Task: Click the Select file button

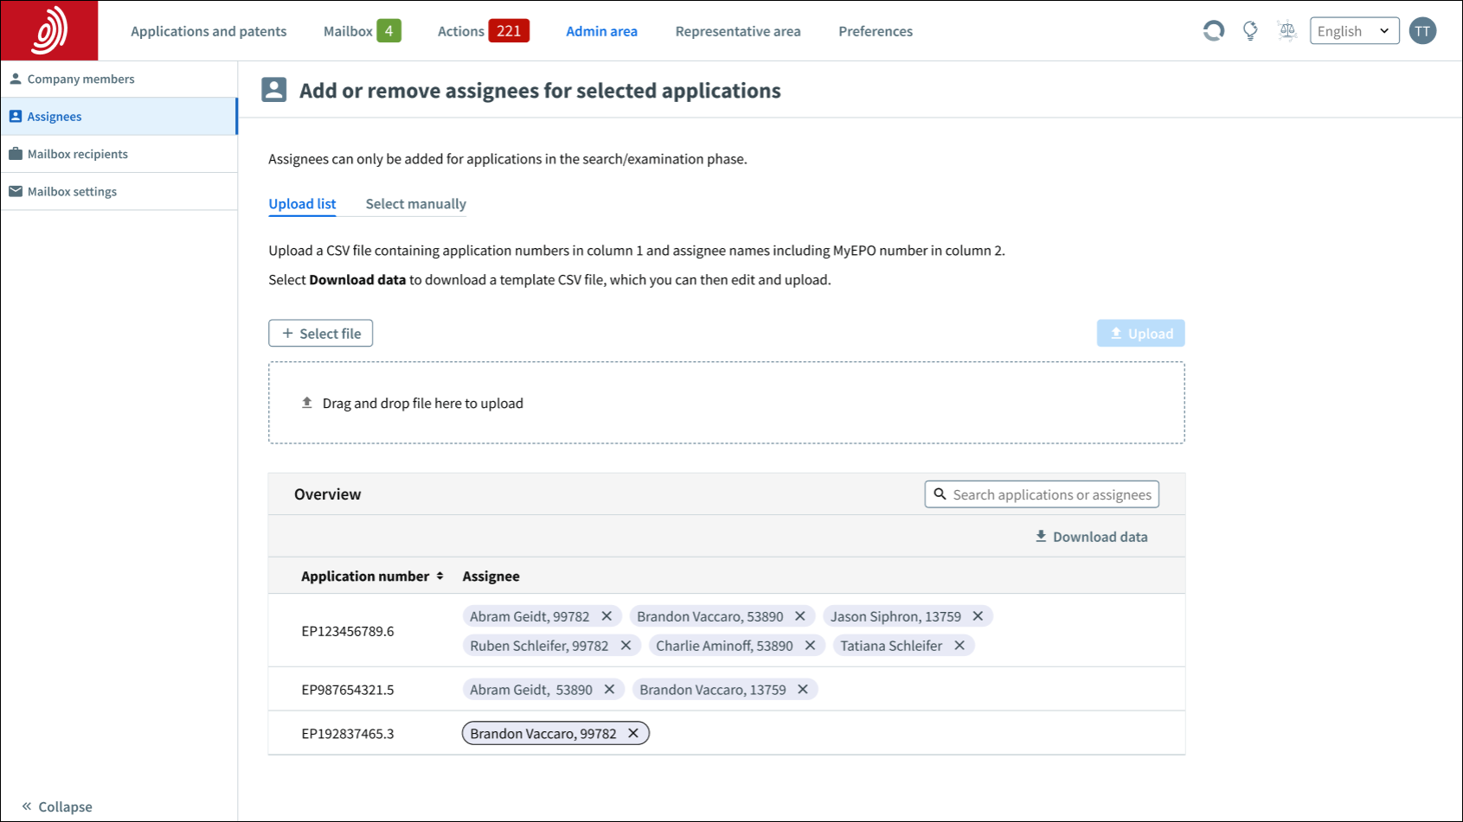Action: pos(320,334)
